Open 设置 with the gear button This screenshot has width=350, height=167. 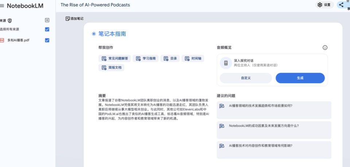[324, 5]
